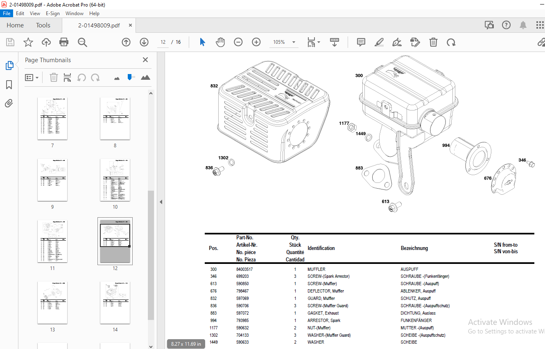Select page 12 thumbnail
545x349 pixels.
click(x=115, y=241)
